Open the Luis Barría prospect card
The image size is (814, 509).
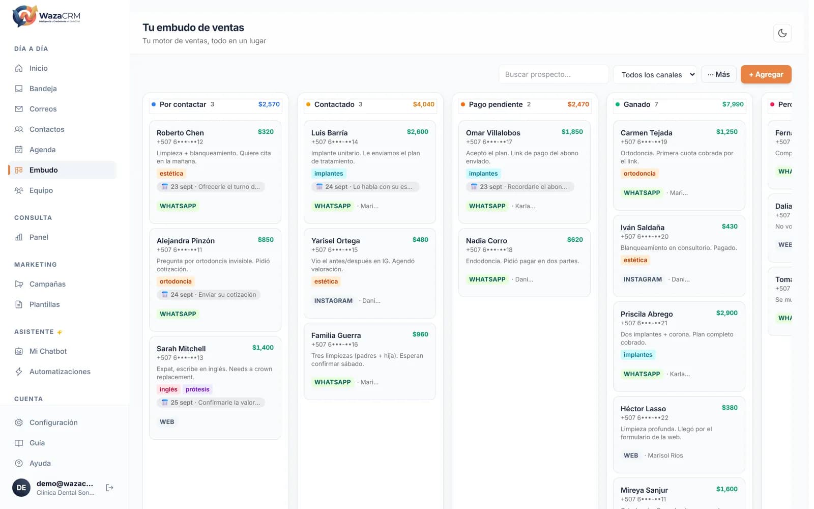370,172
